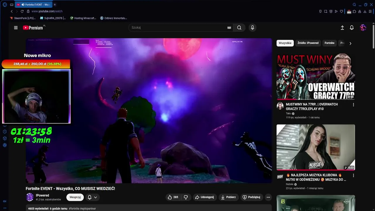Dislike the Fortnite EVENT video
This screenshot has height=211, width=375.
(x=186, y=197)
